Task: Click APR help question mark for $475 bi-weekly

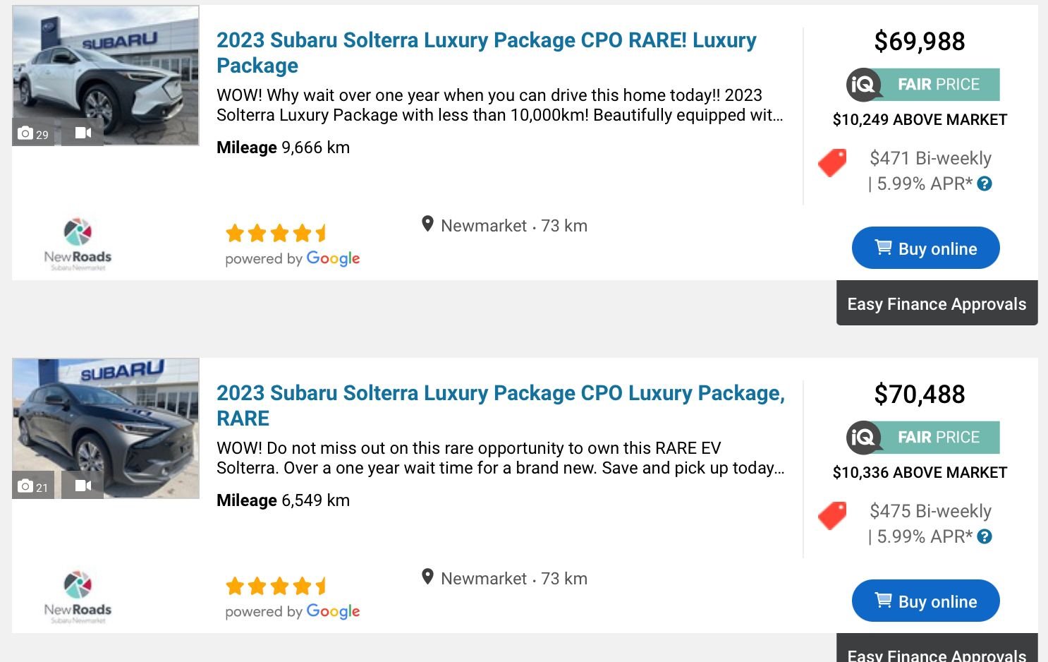Action: point(985,536)
